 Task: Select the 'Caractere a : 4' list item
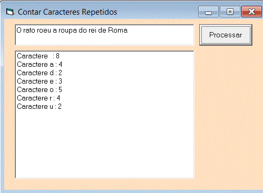tap(105, 65)
